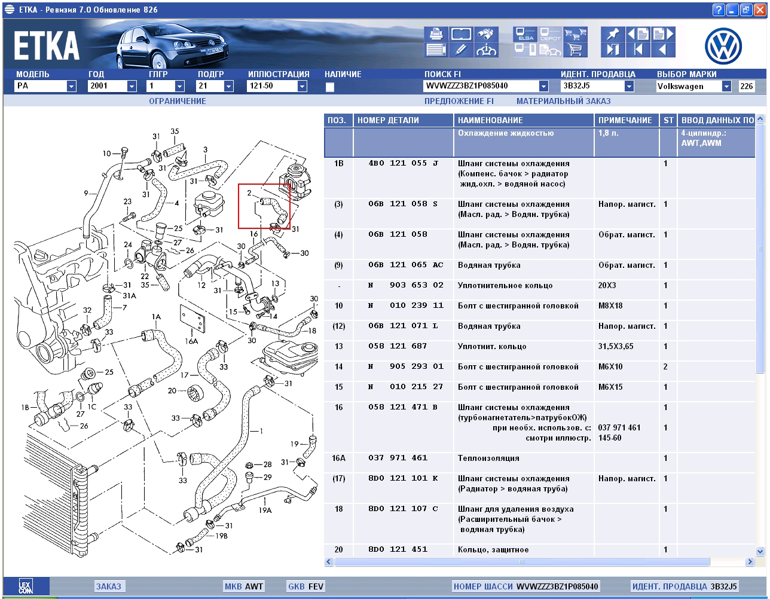
Task: Select part number 4B0 121 055 J
Action: (404, 163)
